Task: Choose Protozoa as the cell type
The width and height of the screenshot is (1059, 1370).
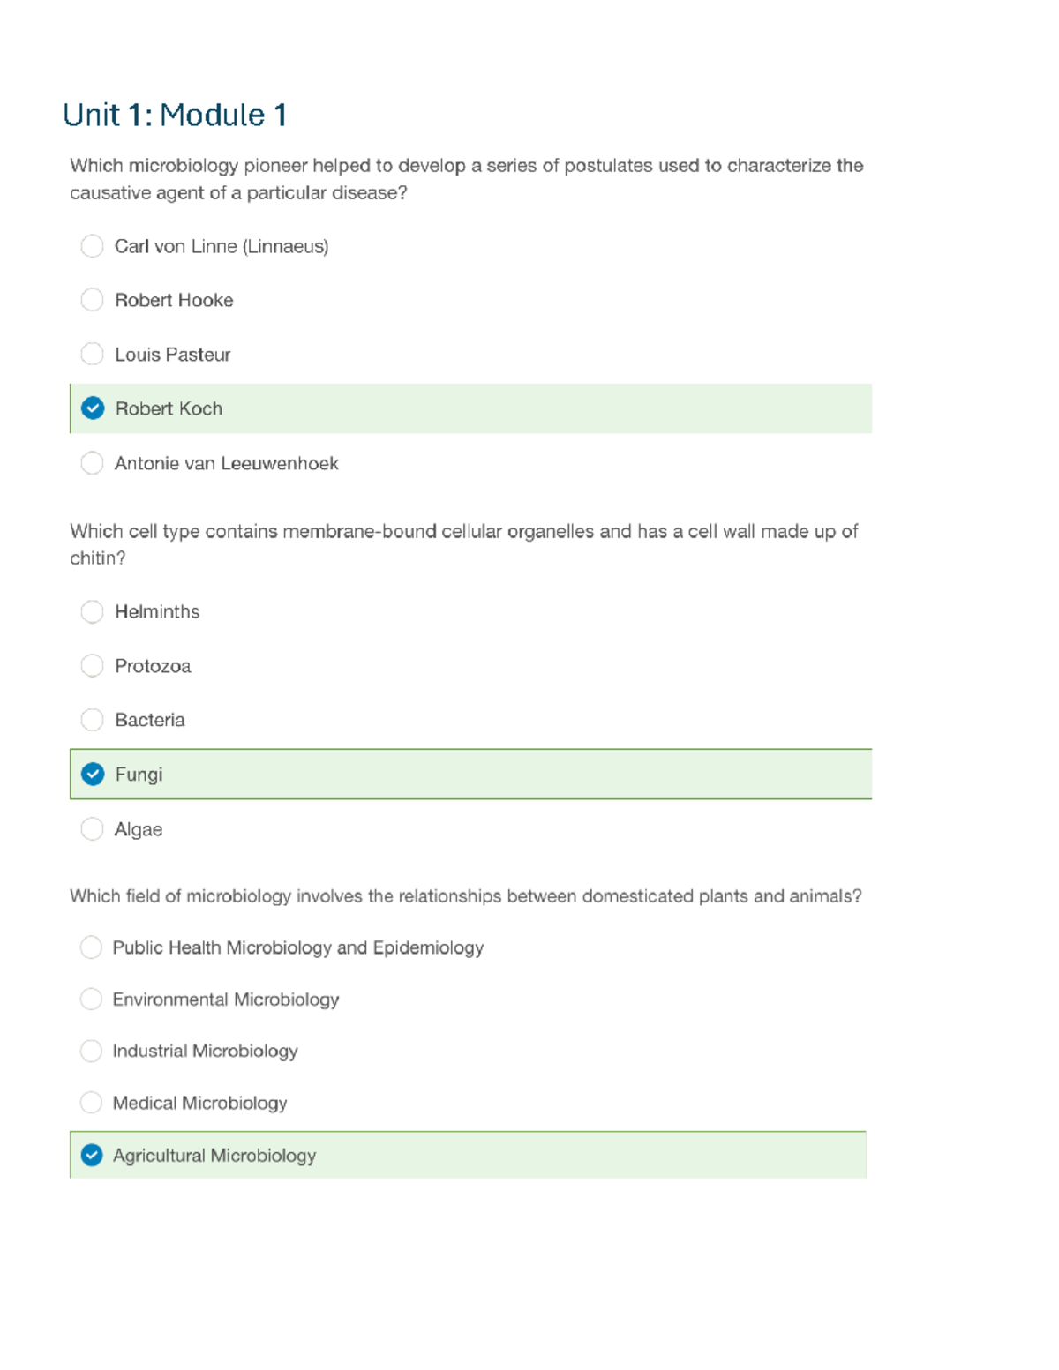Action: pos(92,665)
